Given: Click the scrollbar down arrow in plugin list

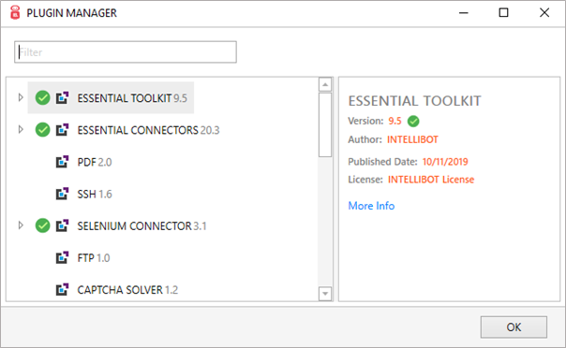Looking at the screenshot, I should (x=325, y=294).
